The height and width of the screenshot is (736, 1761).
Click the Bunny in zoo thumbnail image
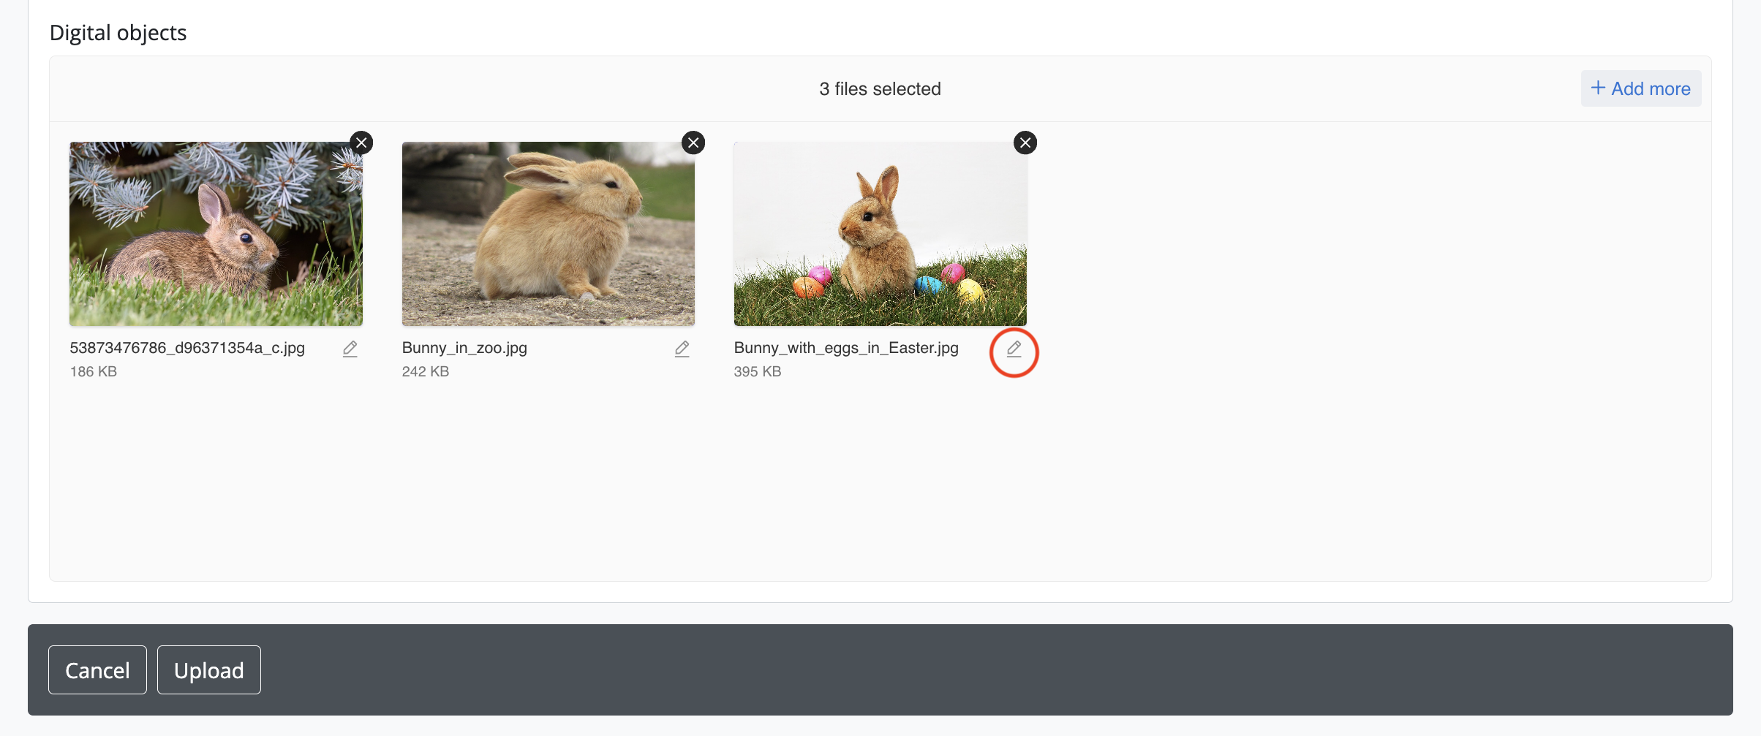[x=548, y=234]
